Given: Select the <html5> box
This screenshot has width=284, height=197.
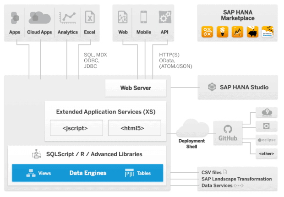Looking at the screenshot, I should (x=135, y=128).
